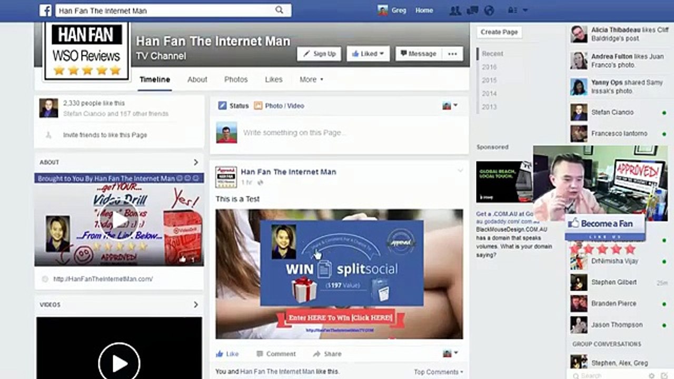Click Branden Pierce's avatar in chat list
The width and height of the screenshot is (674, 379).
(x=579, y=304)
